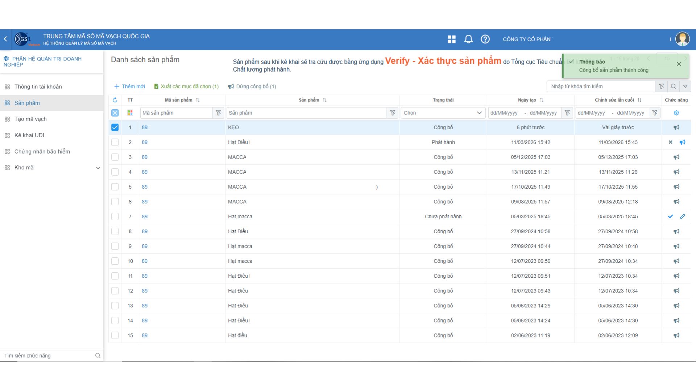The image size is (696, 391).
Task: Open advanced search dropdown triangle
Action: (685, 87)
